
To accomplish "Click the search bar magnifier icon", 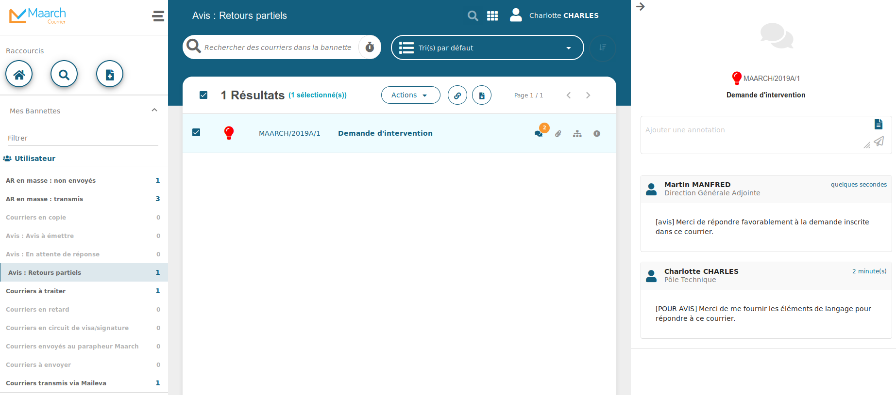I will tap(194, 47).
